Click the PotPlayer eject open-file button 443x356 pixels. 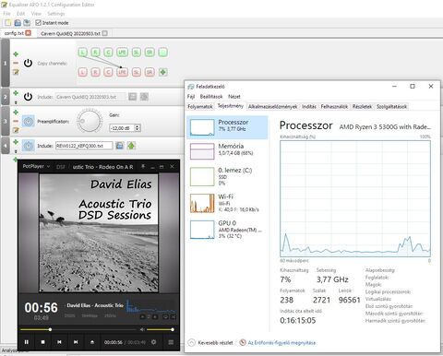[x=92, y=342]
